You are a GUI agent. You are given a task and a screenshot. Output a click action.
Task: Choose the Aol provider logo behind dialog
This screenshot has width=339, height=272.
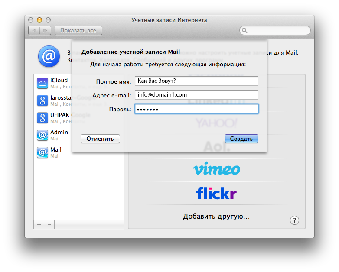(217, 146)
